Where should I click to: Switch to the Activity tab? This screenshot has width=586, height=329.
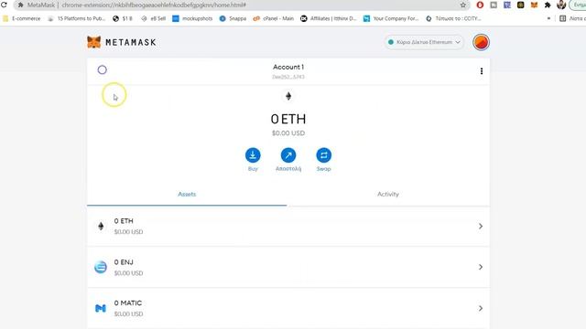click(388, 194)
